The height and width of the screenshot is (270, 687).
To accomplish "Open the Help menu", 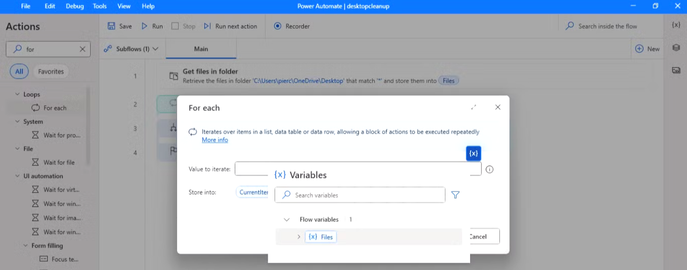I will [x=148, y=6].
